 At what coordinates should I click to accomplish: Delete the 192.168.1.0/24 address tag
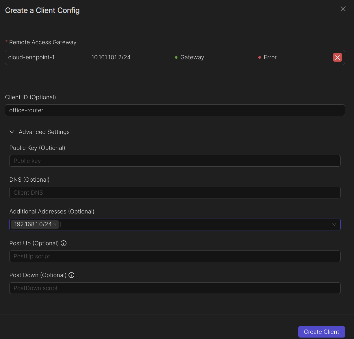click(x=55, y=224)
